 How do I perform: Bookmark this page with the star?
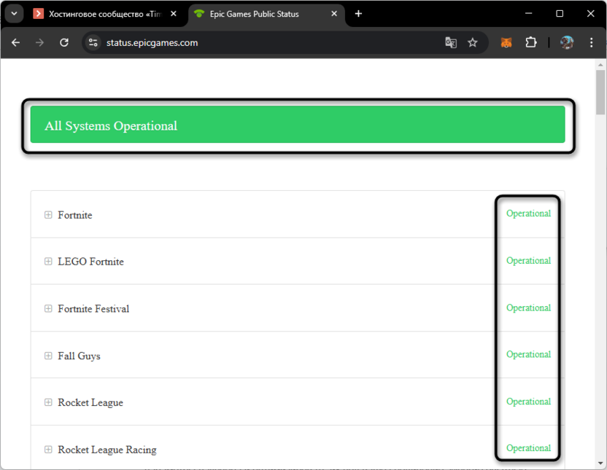(x=472, y=42)
